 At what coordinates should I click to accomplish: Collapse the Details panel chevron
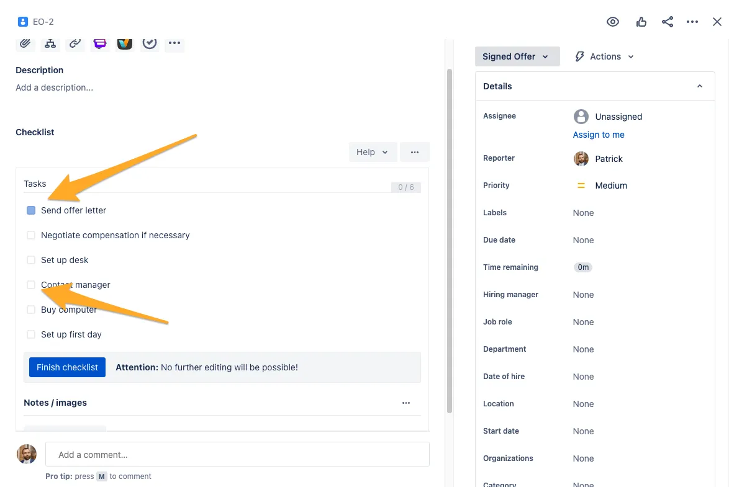[700, 86]
